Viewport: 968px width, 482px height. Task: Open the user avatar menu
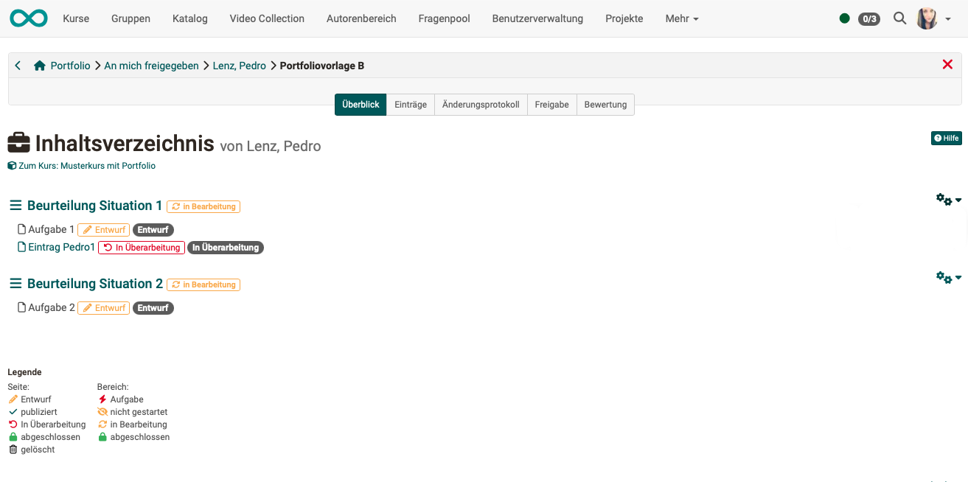(927, 18)
